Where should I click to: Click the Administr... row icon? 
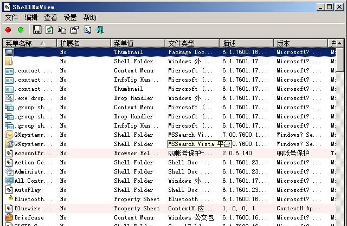9,171
